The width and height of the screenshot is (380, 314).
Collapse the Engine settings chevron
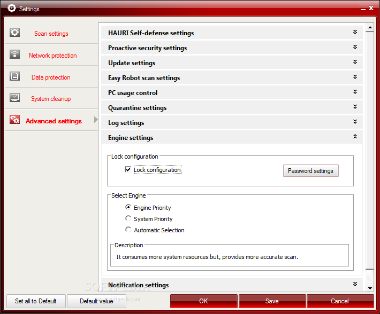(x=355, y=137)
